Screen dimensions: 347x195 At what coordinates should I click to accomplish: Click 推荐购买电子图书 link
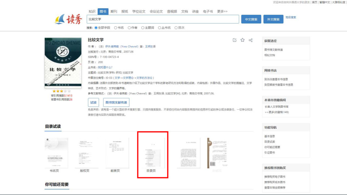click(x=275, y=177)
